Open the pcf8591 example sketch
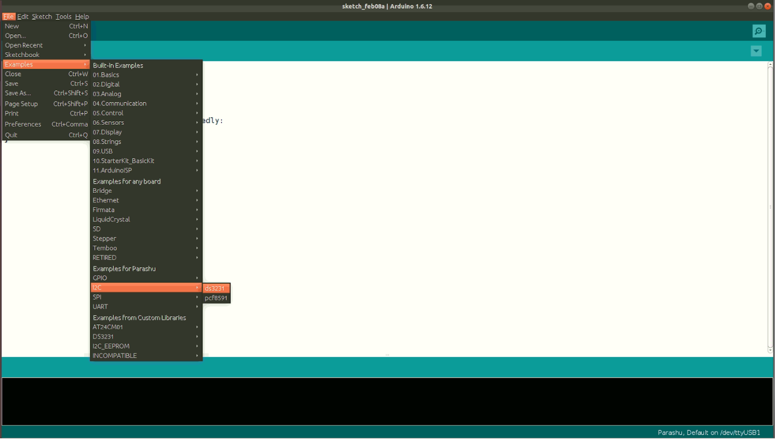Screen dimensions: 775x439 [x=216, y=298]
